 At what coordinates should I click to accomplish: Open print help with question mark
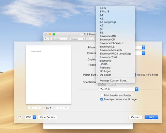click(x=20, y=117)
